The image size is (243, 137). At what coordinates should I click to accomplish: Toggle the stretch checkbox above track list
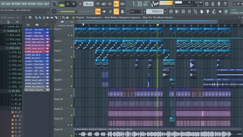(x=73, y=25)
